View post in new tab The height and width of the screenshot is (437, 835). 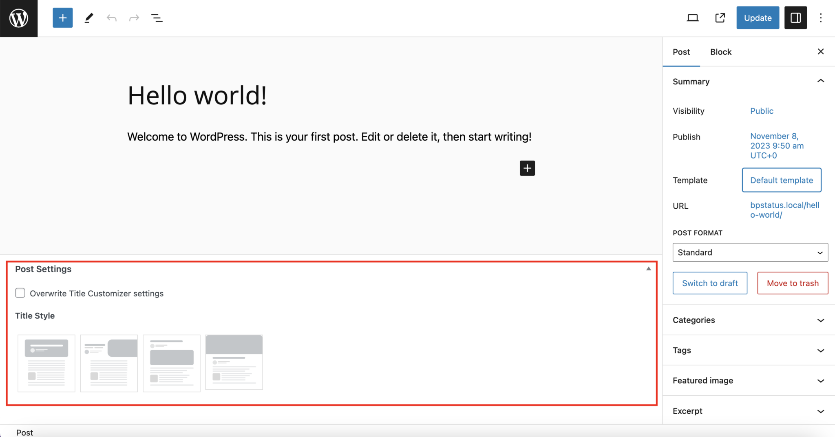click(x=720, y=18)
